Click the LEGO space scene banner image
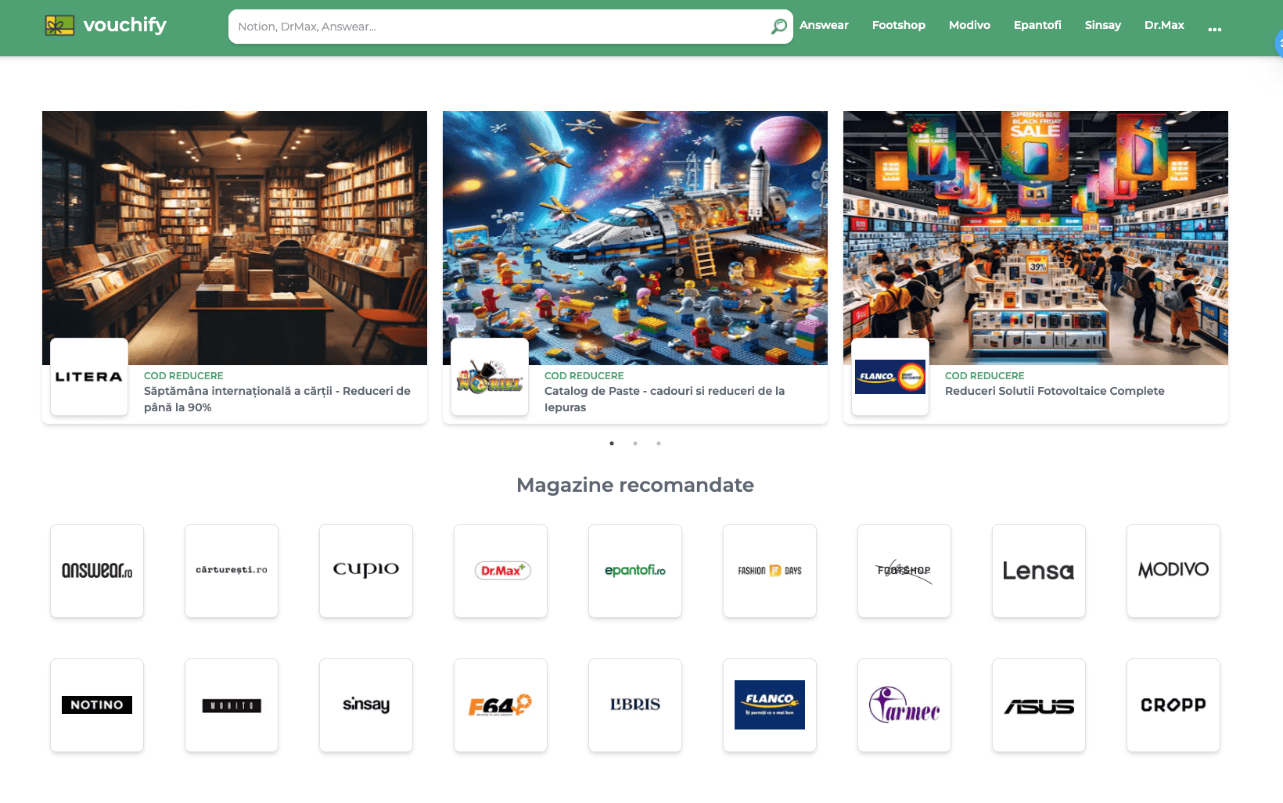The width and height of the screenshot is (1283, 803). [635, 238]
